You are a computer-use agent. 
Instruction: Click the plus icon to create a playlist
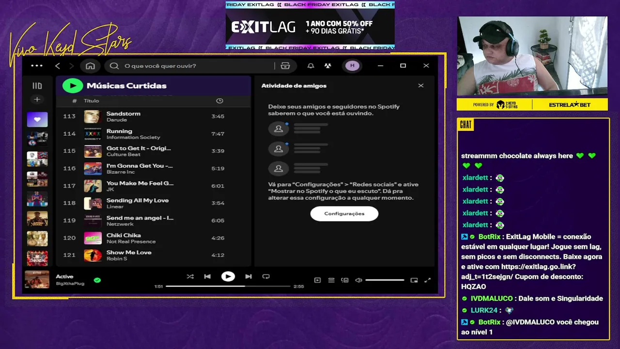pos(37,99)
